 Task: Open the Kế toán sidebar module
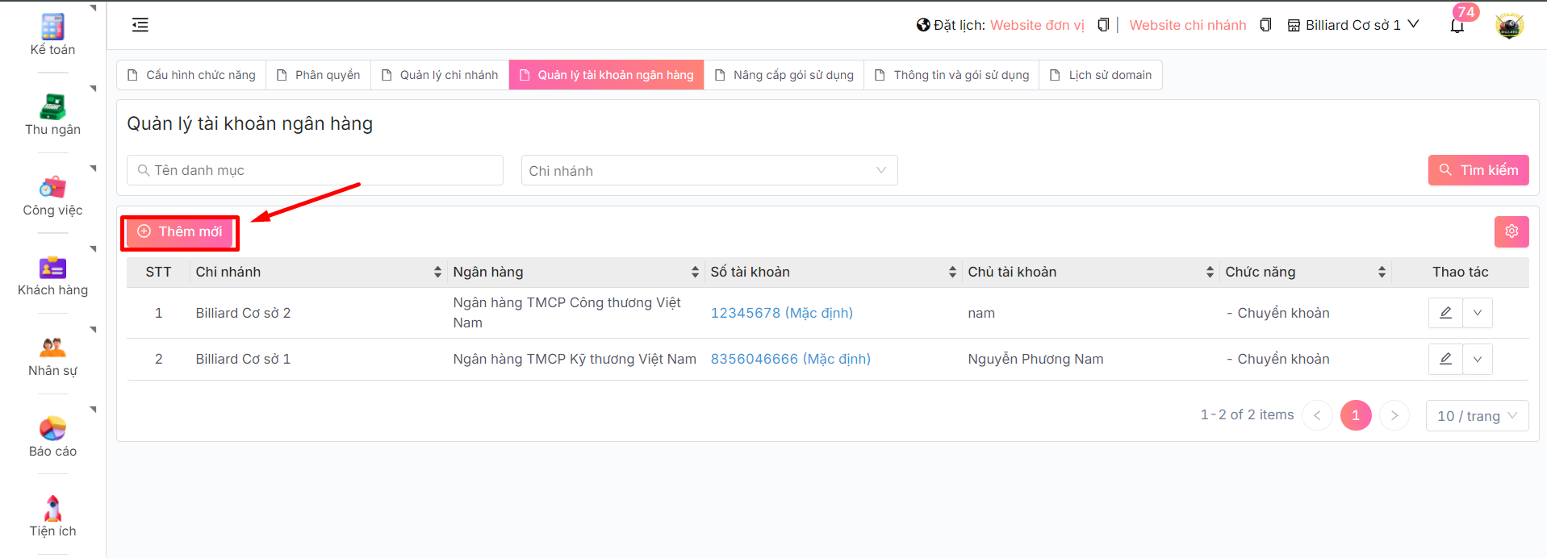click(52, 35)
